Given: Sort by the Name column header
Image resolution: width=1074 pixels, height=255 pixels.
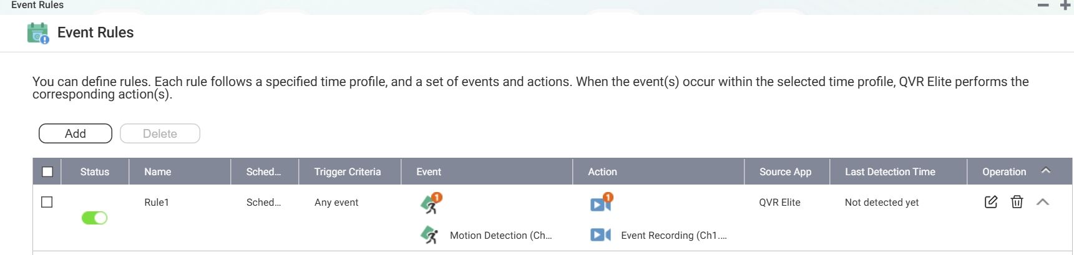Looking at the screenshot, I should (158, 172).
